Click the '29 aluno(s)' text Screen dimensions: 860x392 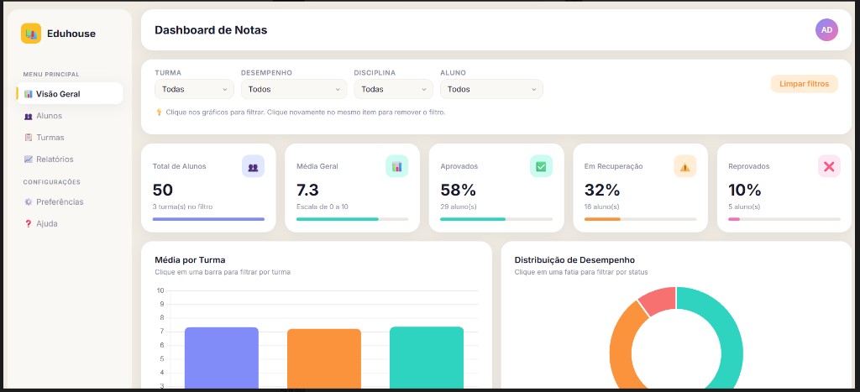(x=458, y=207)
